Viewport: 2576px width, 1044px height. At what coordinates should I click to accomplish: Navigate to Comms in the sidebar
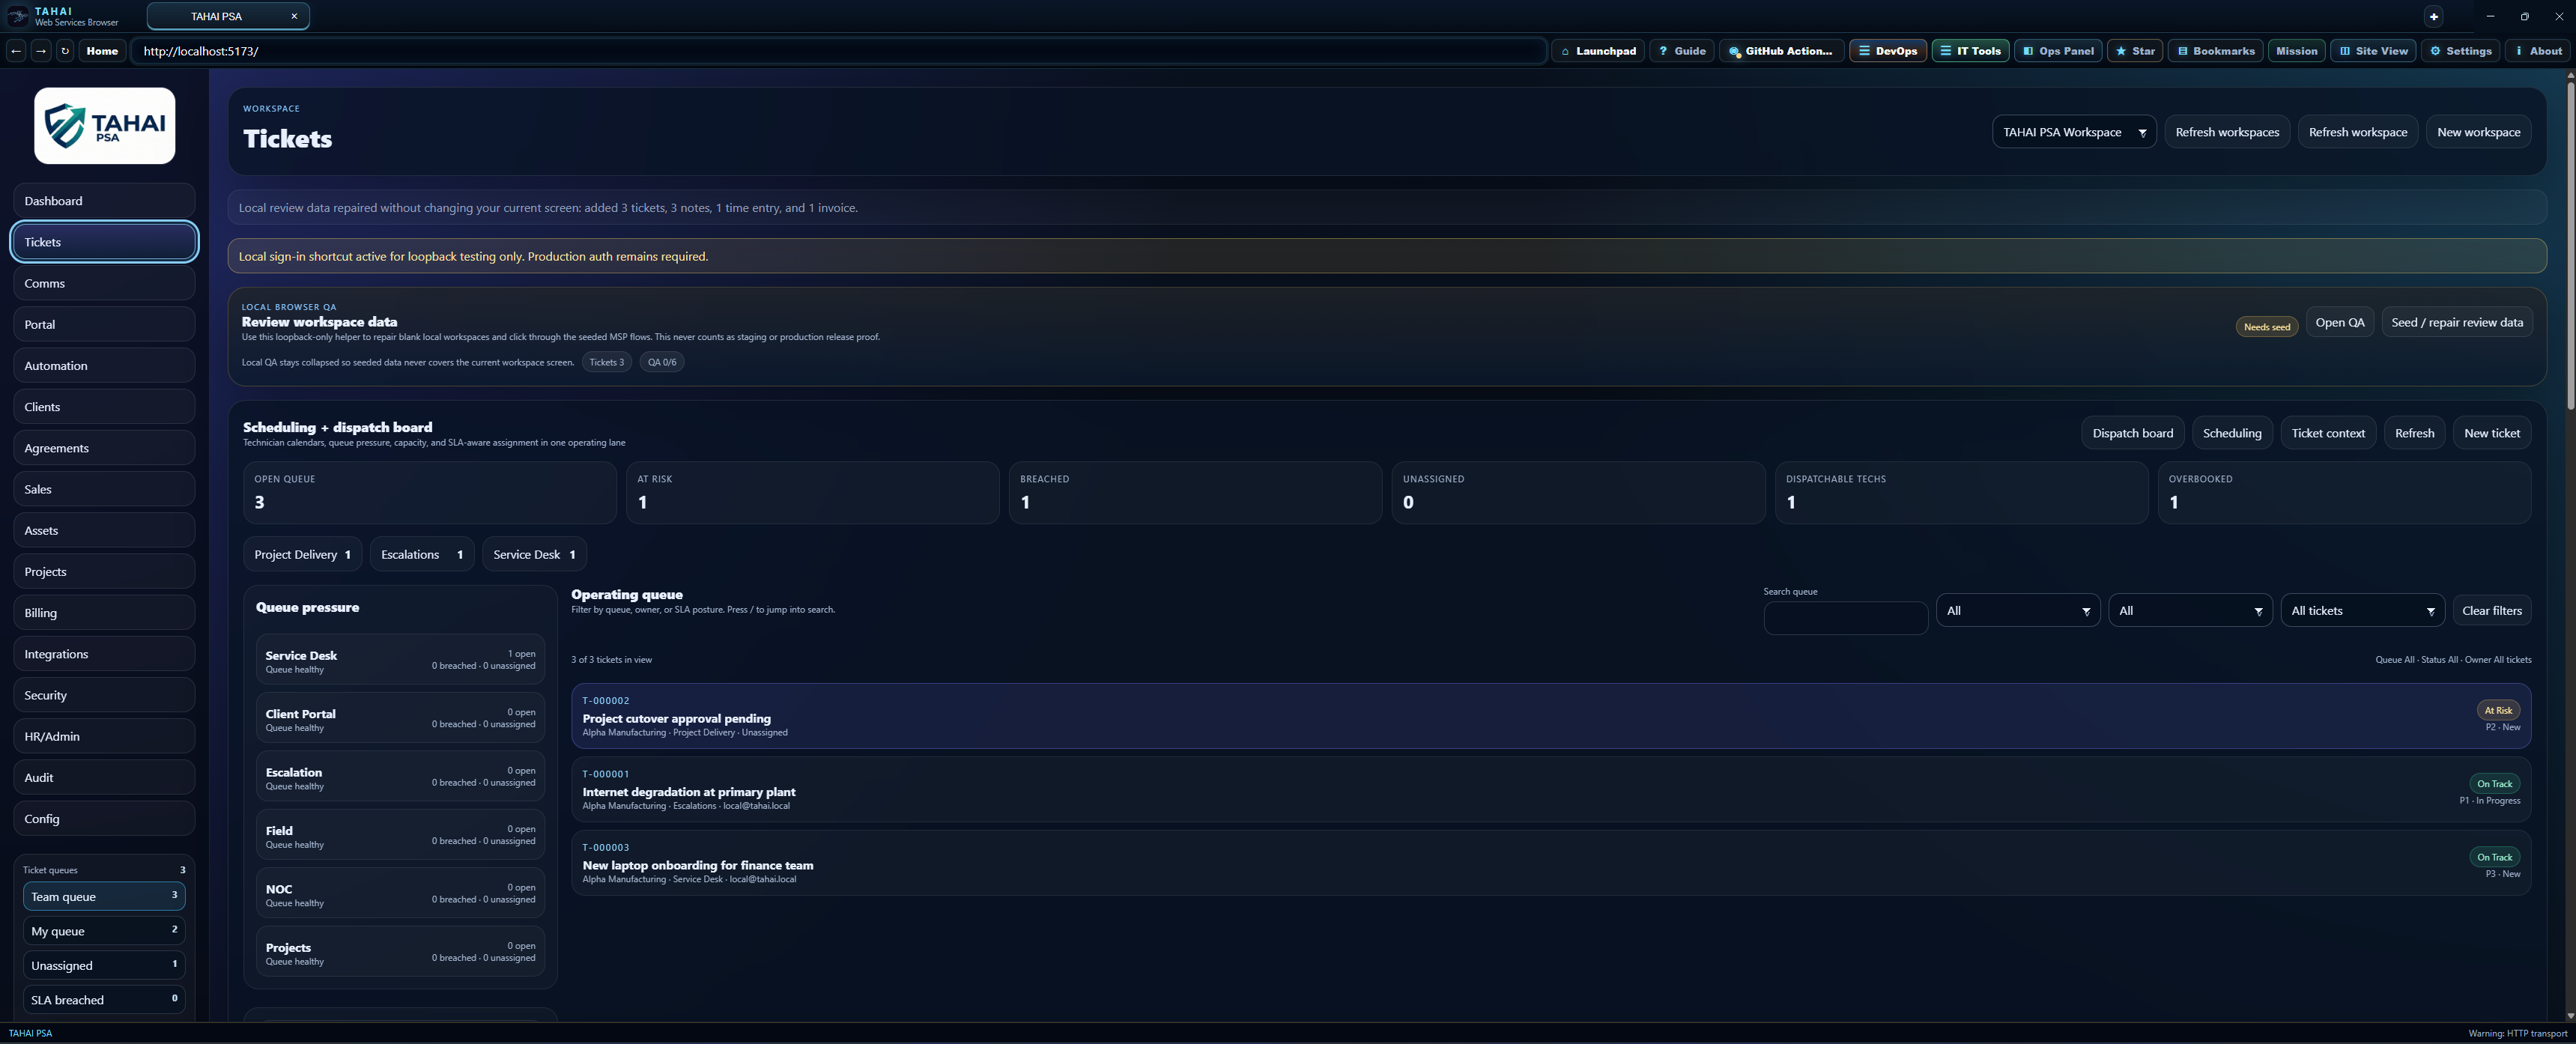tap(104, 283)
